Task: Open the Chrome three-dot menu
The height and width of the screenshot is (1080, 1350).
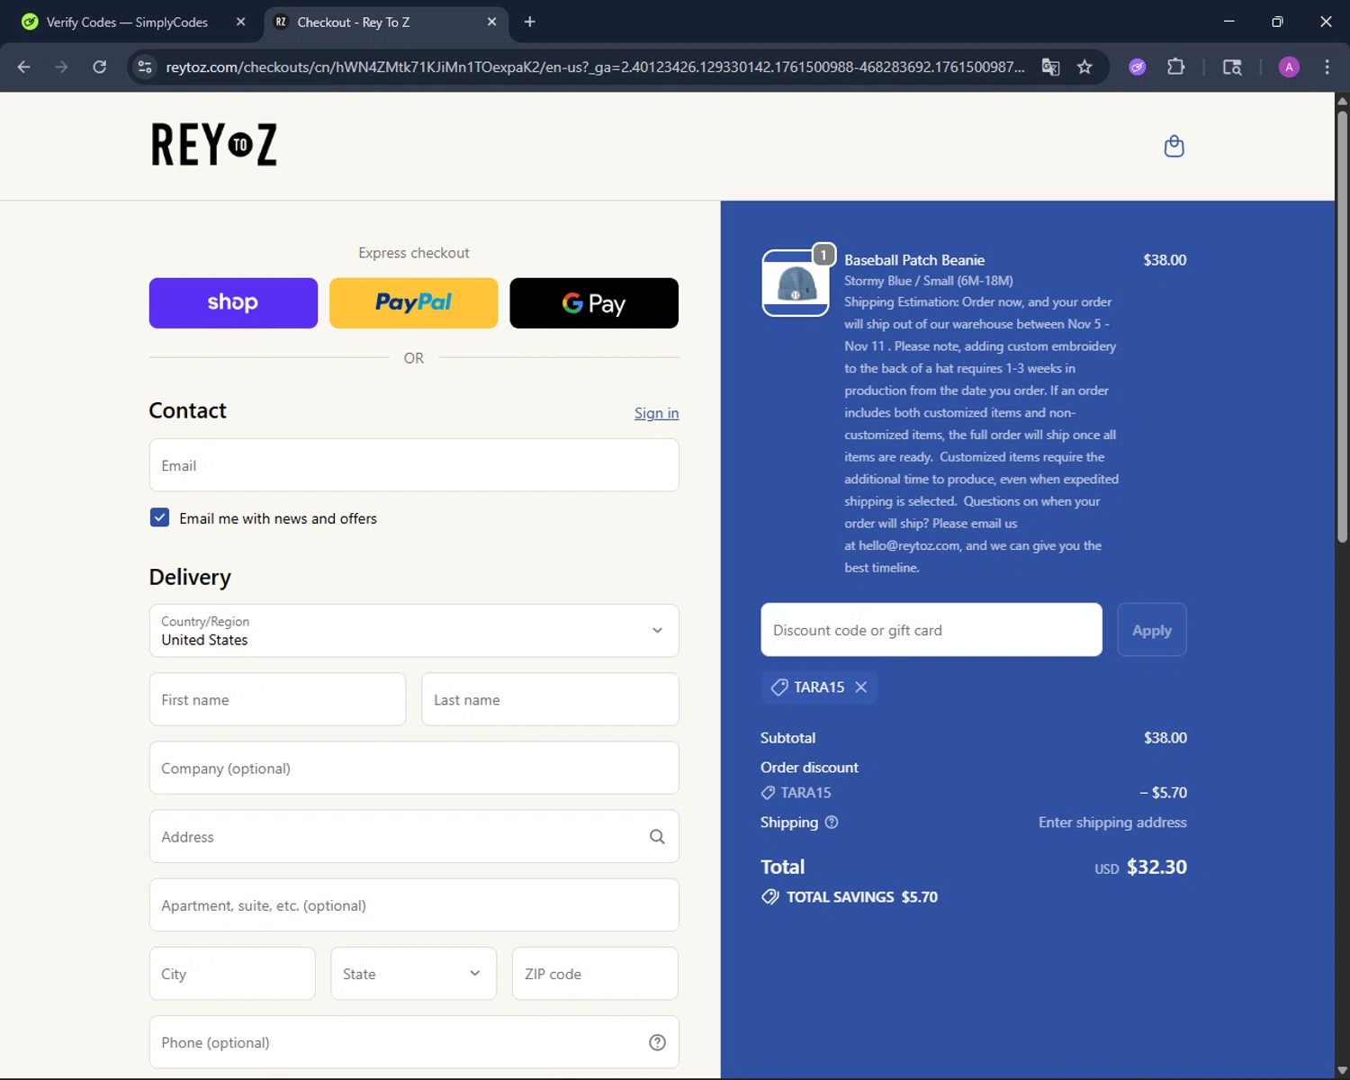Action: 1327,67
